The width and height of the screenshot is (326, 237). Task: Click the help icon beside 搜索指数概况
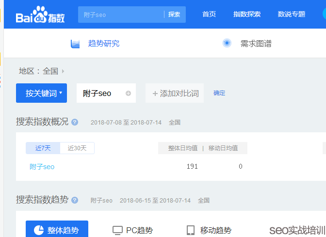click(x=75, y=122)
